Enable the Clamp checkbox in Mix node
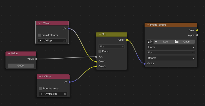 100,51
